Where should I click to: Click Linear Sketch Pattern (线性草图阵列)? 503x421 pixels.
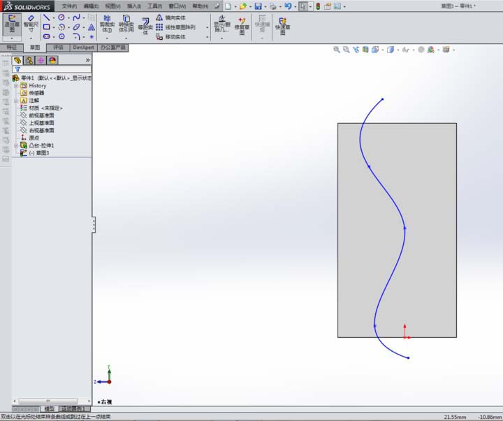175,27
